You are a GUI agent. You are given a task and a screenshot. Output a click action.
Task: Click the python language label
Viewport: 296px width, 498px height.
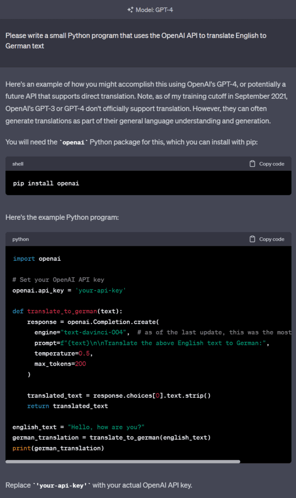21,239
